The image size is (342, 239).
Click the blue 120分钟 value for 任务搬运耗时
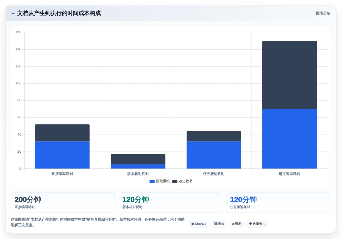point(243,200)
